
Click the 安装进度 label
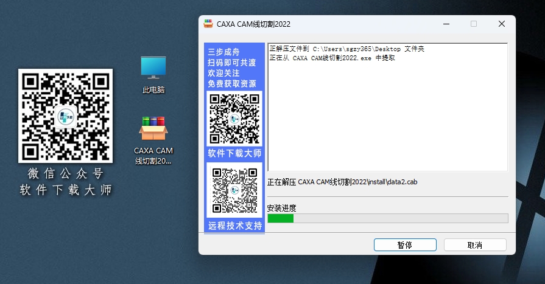tap(281, 208)
